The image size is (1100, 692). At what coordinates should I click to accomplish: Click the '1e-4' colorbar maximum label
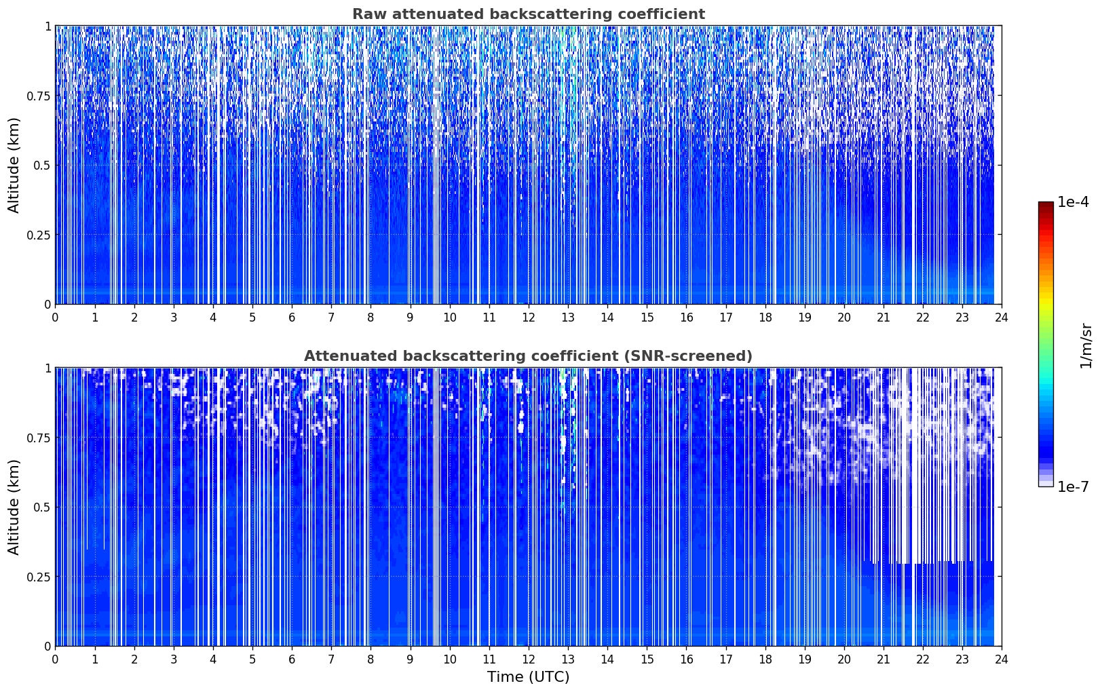(x=1073, y=202)
